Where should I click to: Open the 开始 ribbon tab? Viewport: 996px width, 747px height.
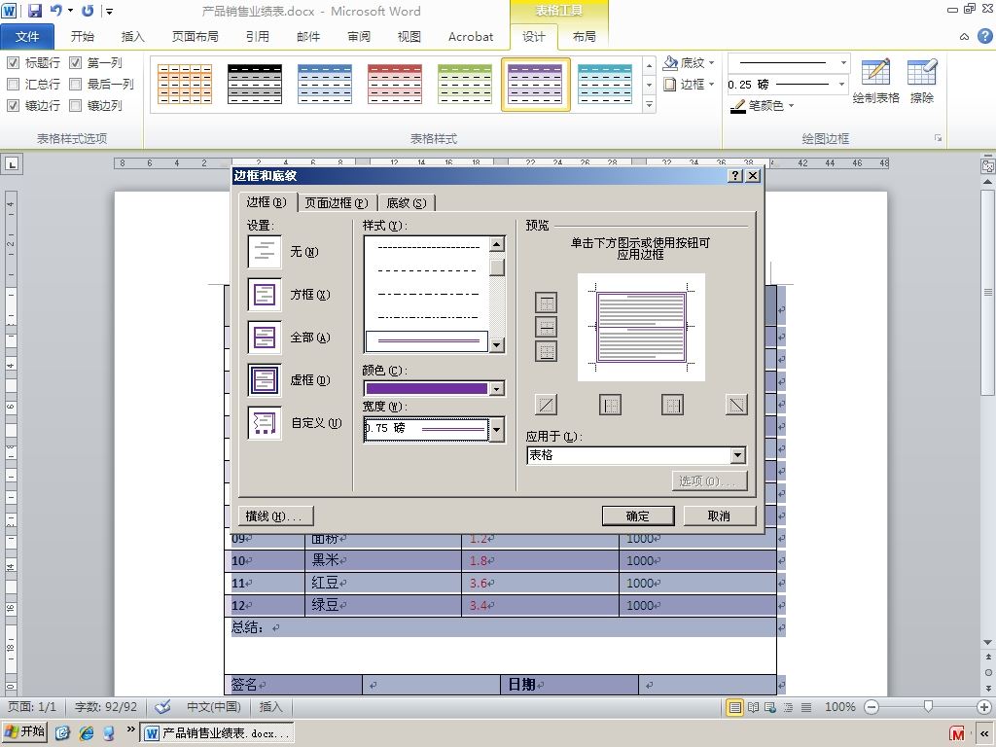[x=83, y=36]
